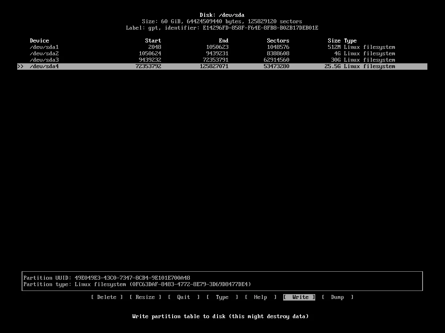The image size is (445, 333).
Task: Click the Partition type info line
Action: point(137,284)
